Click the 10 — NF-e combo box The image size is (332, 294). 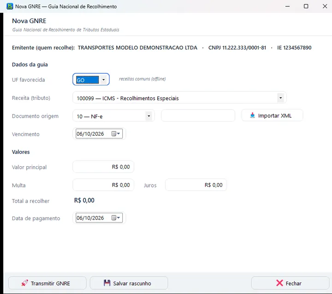click(113, 116)
